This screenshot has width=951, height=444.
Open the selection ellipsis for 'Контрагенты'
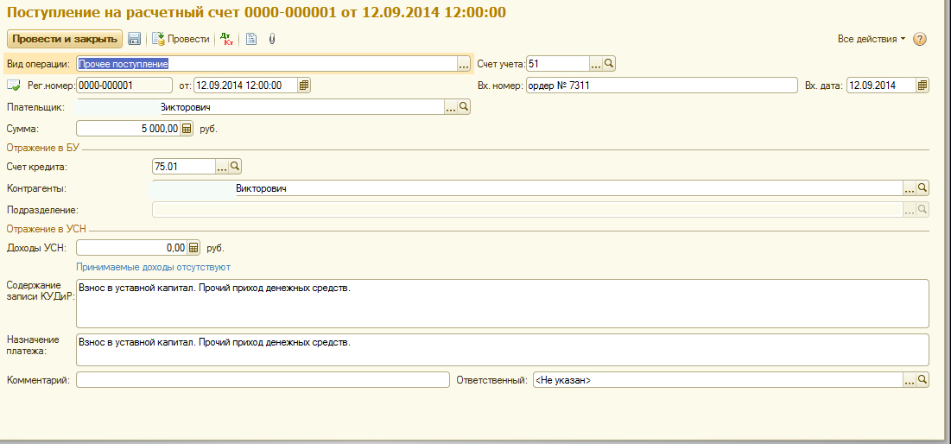(910, 188)
